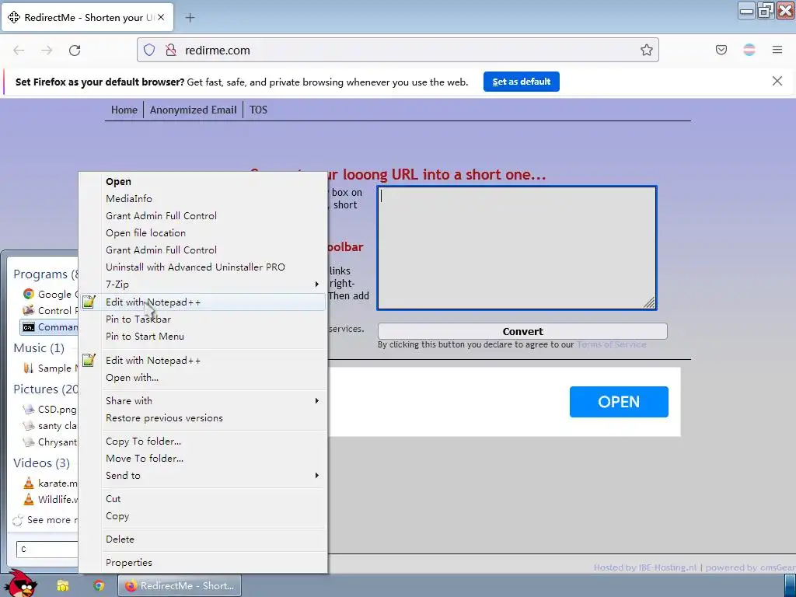Click the Google Chrome icon in Programs results
This screenshot has height=597, width=796.
(x=29, y=294)
